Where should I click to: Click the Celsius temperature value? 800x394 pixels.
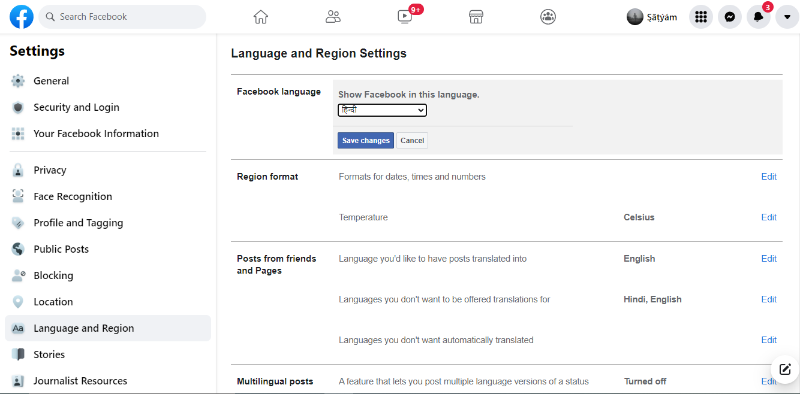[639, 217]
